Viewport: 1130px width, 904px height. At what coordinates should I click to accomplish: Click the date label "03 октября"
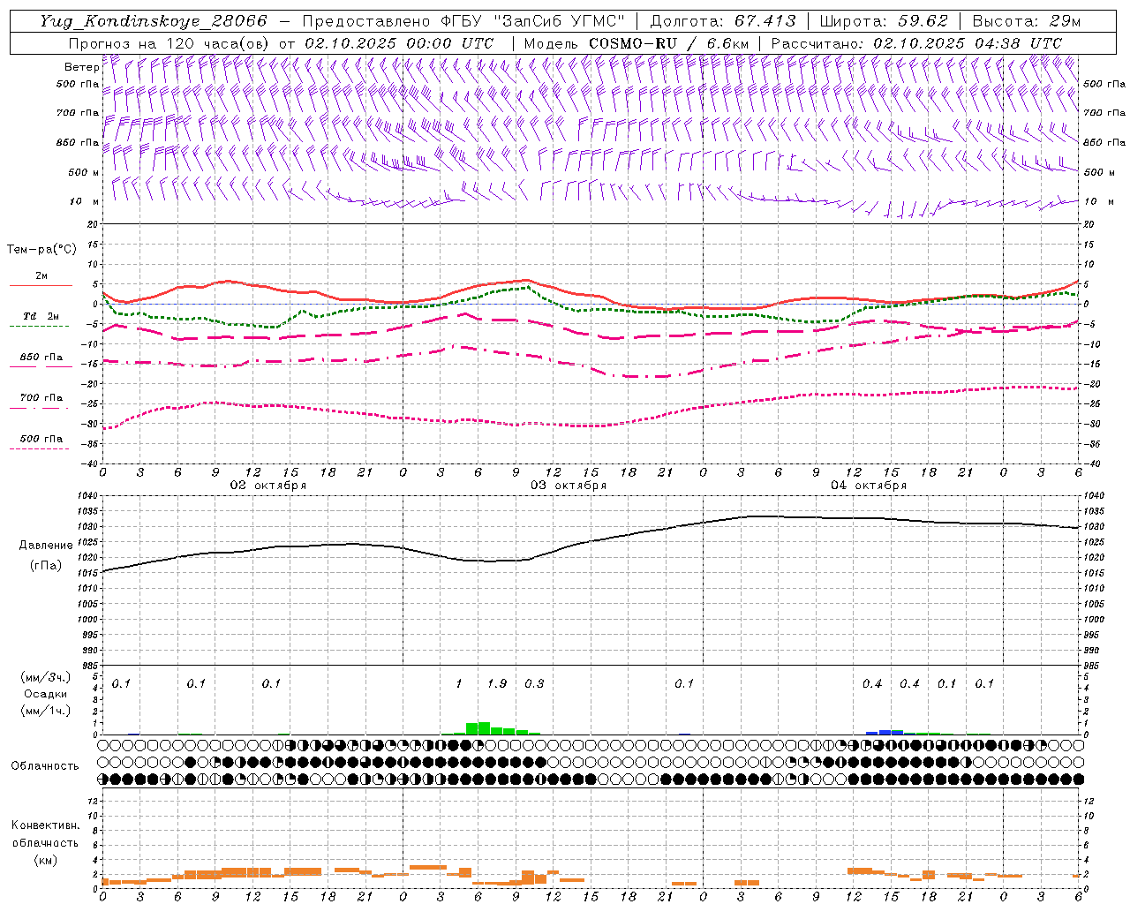click(569, 486)
